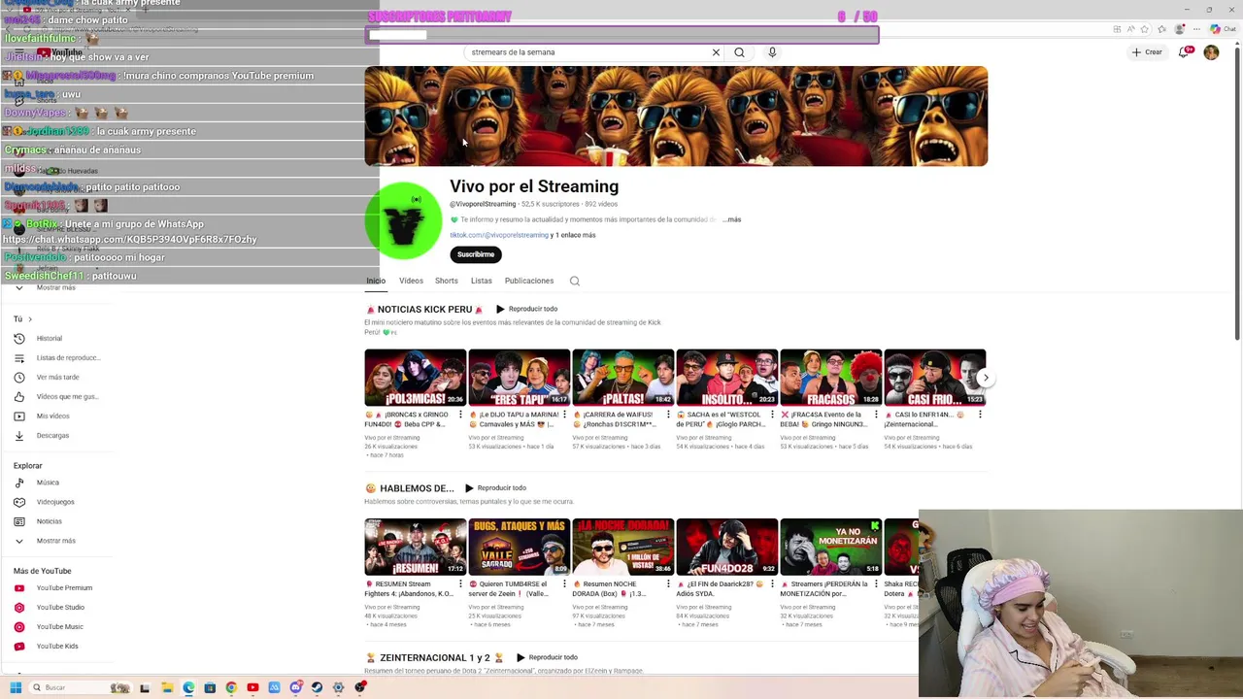Image resolution: width=1243 pixels, height=699 pixels.
Task: Start voice search with the microphone
Action: (x=772, y=52)
